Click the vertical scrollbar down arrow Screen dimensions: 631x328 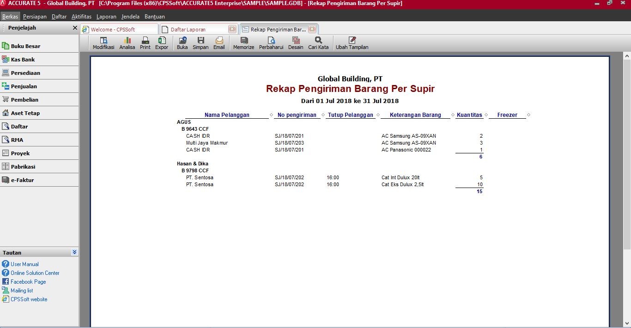pos(627,323)
